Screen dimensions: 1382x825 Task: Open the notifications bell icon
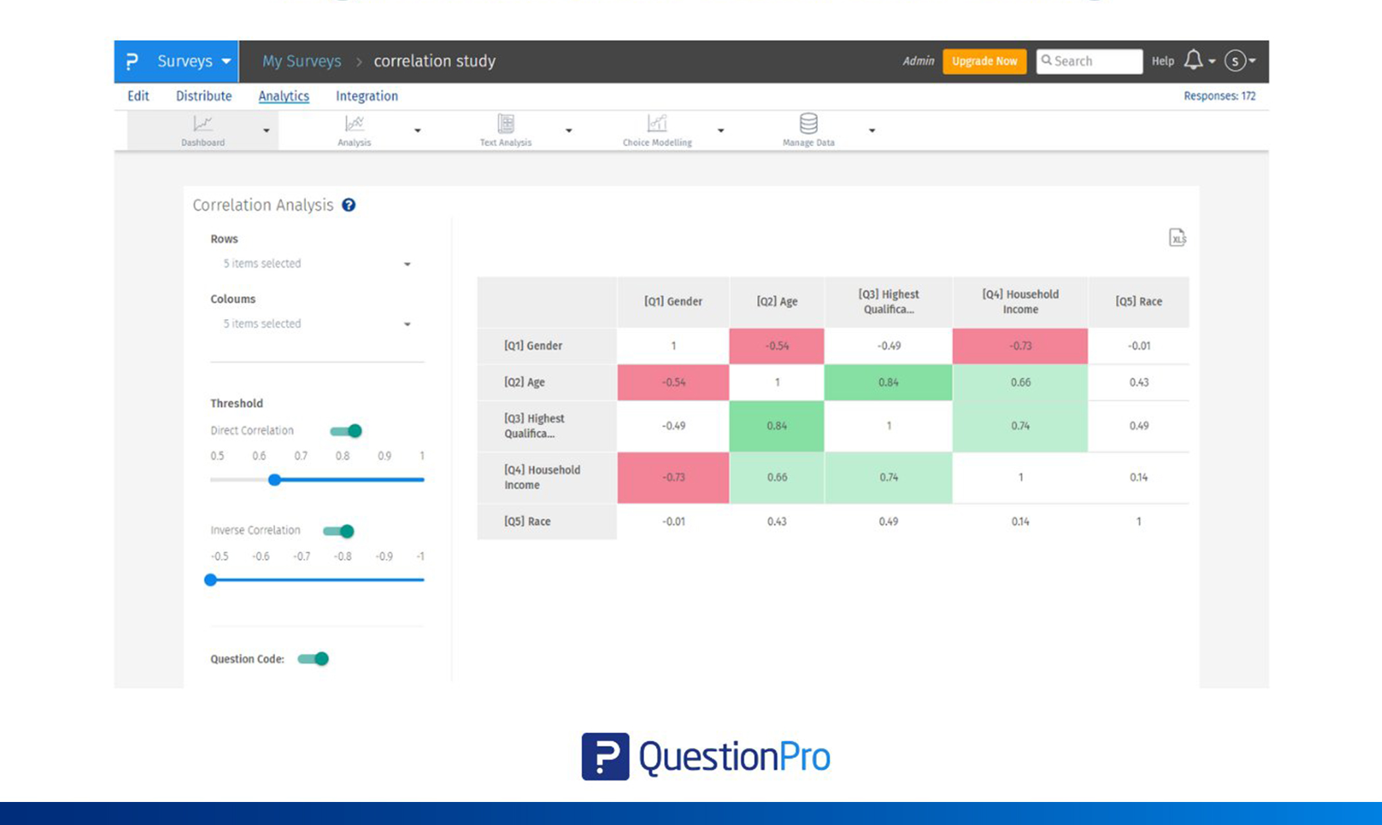pyautogui.click(x=1193, y=61)
